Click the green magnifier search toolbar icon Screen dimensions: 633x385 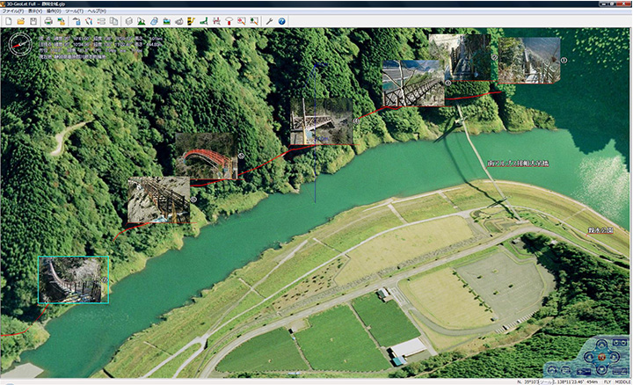point(254,21)
